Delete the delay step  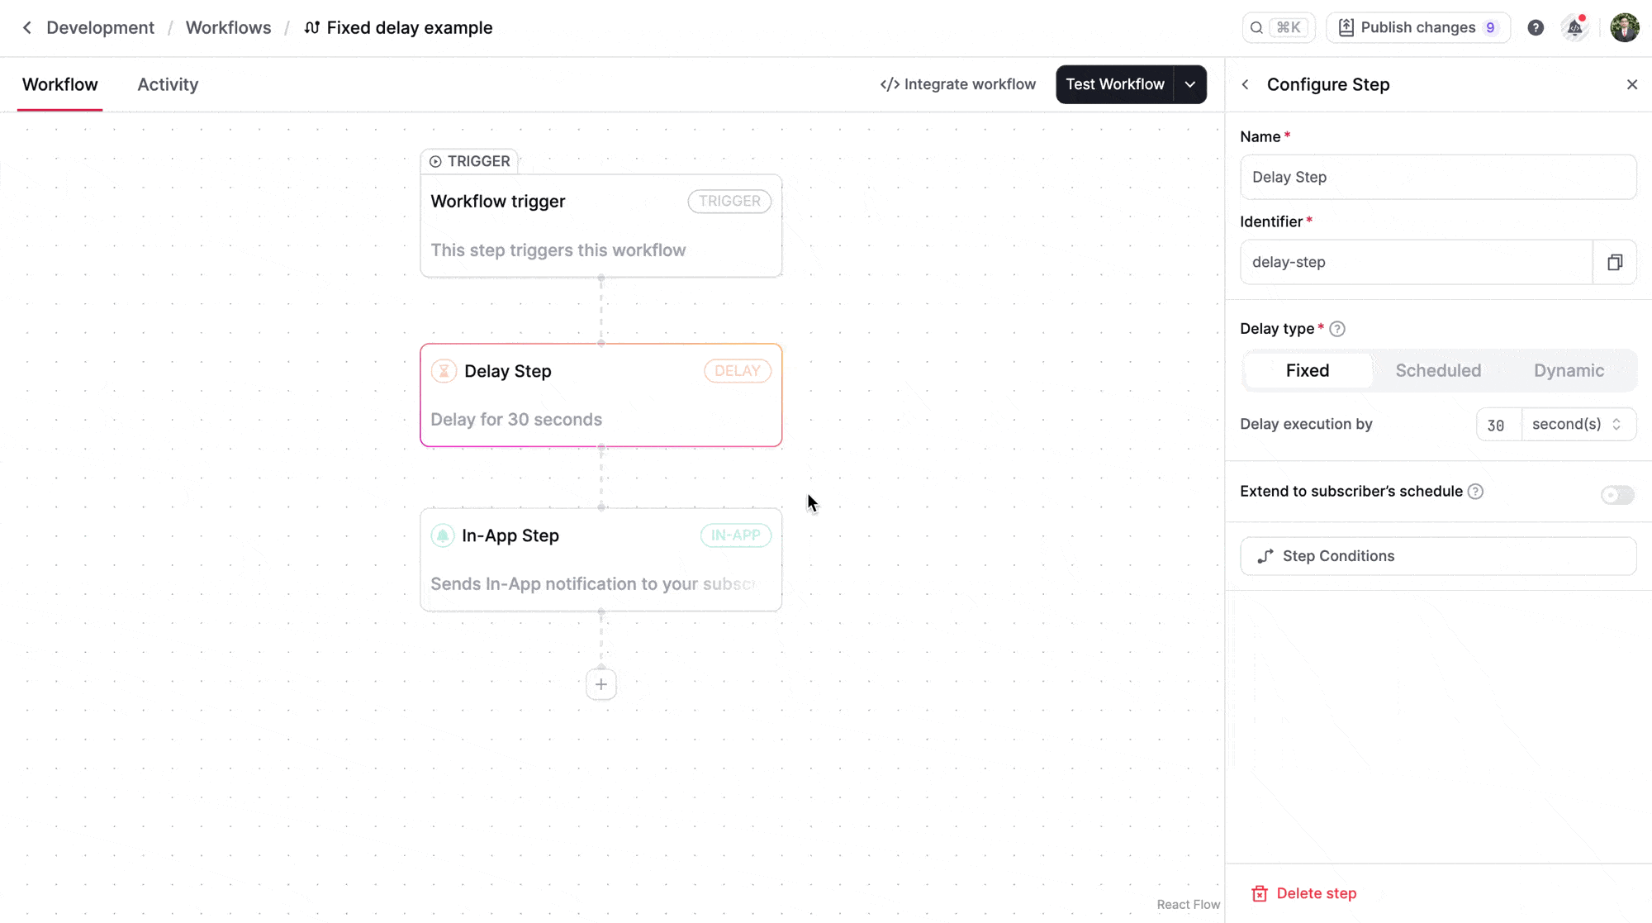1303,893
